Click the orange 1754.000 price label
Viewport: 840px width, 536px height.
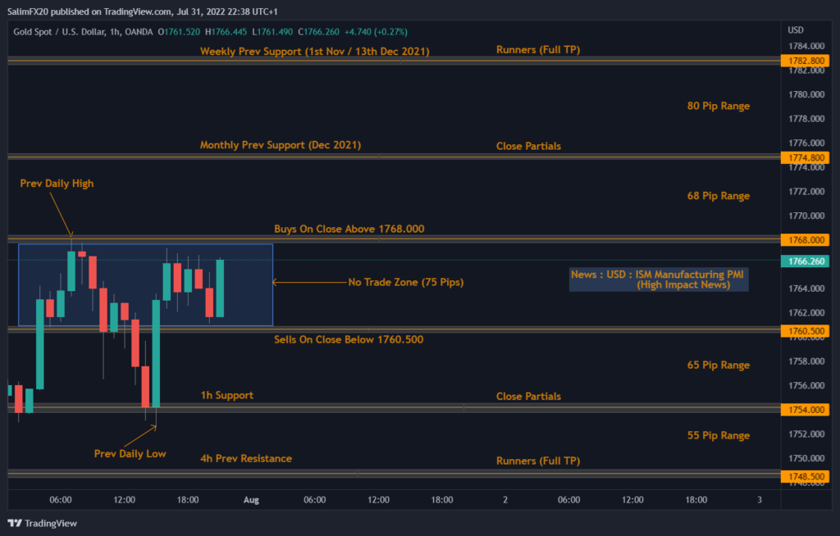pos(805,410)
